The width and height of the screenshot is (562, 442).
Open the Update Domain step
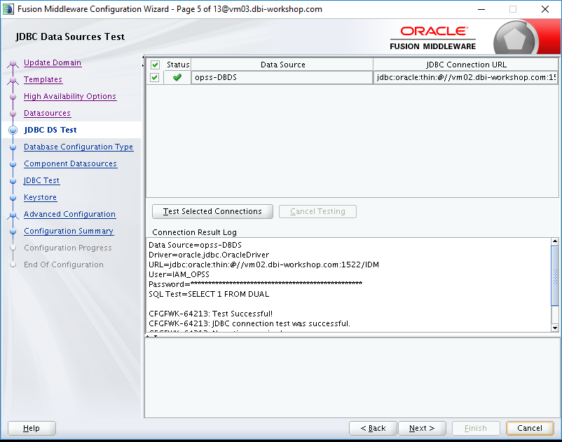[53, 62]
